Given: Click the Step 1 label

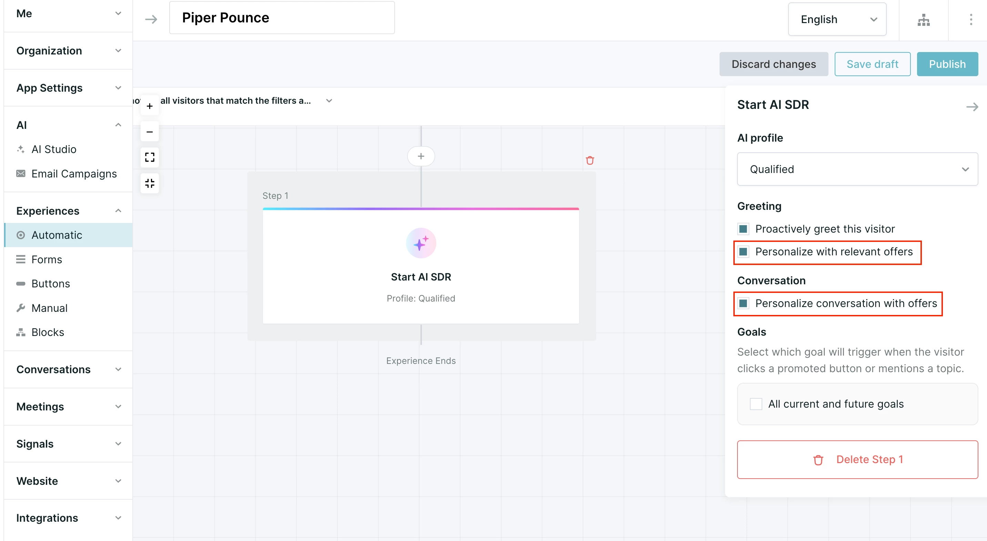Looking at the screenshot, I should pos(275,196).
